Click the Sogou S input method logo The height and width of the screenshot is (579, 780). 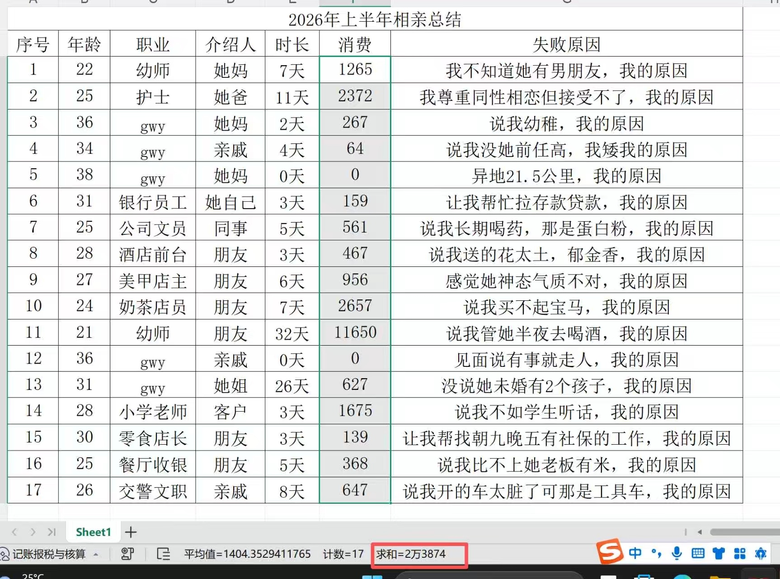610,551
